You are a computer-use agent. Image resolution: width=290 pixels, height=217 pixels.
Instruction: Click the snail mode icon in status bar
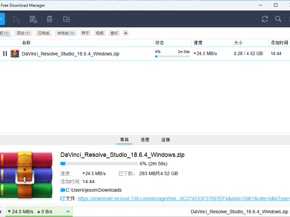coord(1,211)
